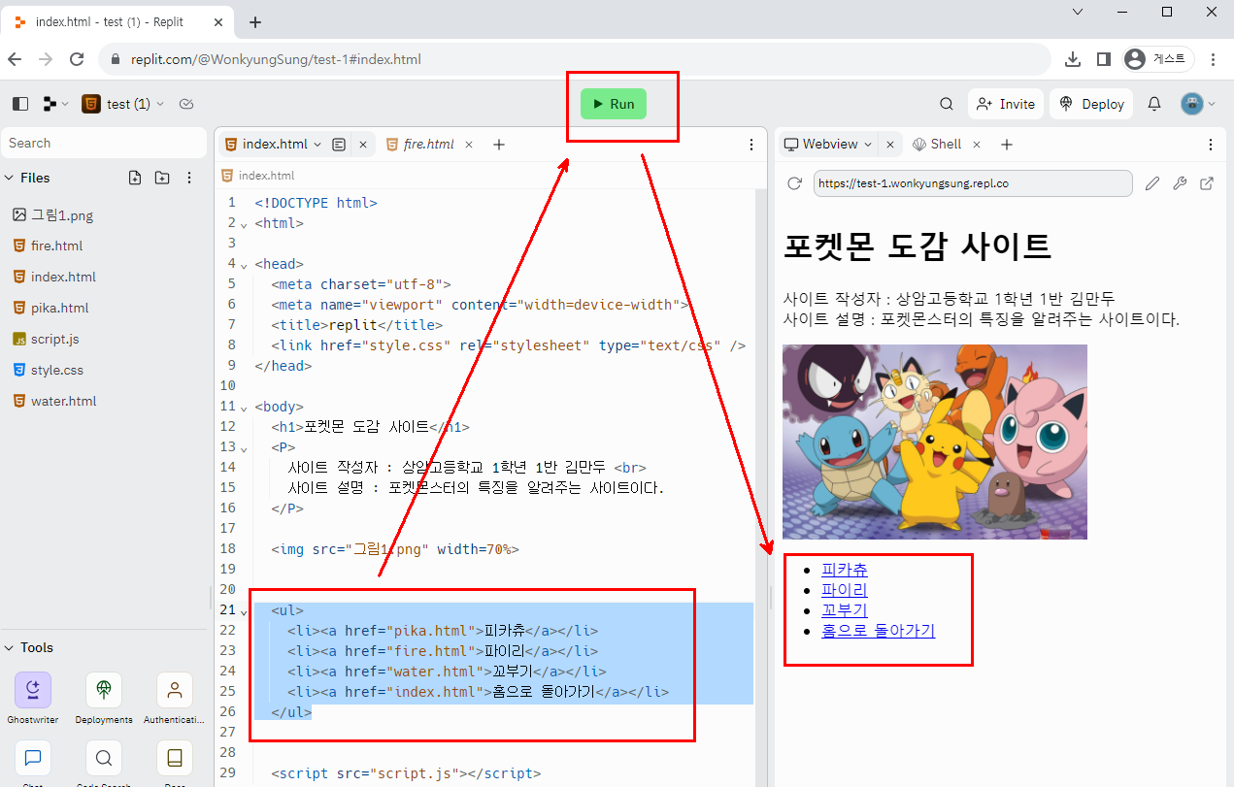Click the webview URL field
This screenshot has height=787, width=1234.
click(x=973, y=183)
